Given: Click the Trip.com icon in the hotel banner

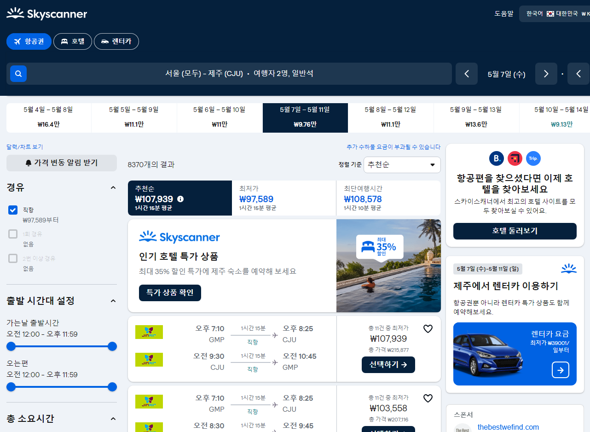Looking at the screenshot, I should (x=533, y=158).
